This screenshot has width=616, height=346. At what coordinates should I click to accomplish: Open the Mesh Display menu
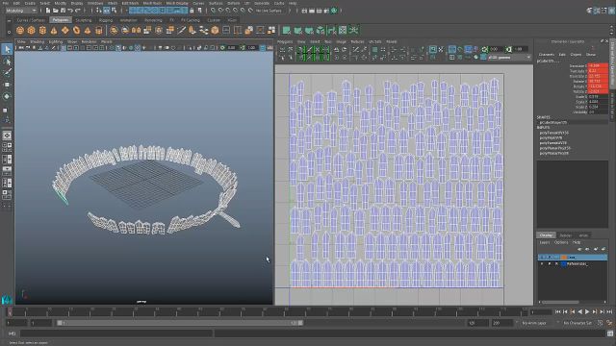click(177, 3)
